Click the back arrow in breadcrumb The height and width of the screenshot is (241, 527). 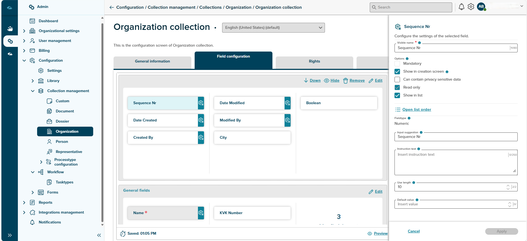[x=111, y=7]
